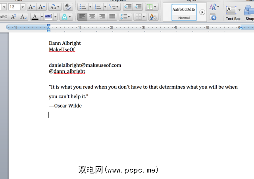The height and width of the screenshot is (179, 254).
Task: Click the word "MakeUseOf" in document
Action: point(62,50)
